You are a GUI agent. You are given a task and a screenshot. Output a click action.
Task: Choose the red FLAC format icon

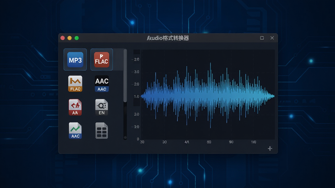(102, 60)
